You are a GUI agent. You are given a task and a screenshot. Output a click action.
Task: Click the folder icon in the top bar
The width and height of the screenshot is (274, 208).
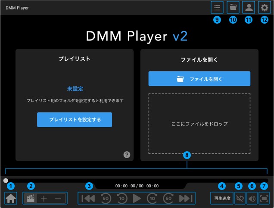(x=233, y=7)
